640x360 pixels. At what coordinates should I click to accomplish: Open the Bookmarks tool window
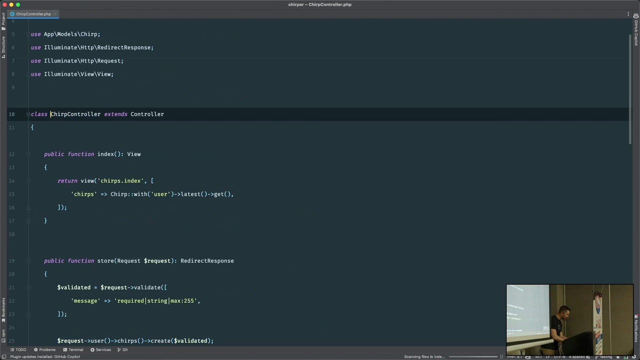(x=3, y=310)
